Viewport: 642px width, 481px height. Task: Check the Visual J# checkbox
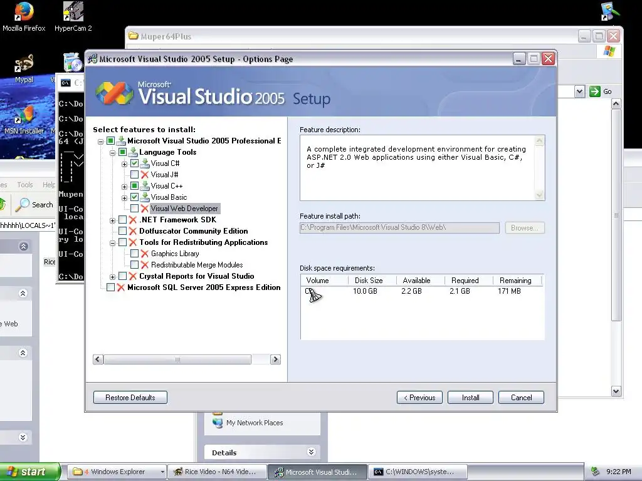134,175
